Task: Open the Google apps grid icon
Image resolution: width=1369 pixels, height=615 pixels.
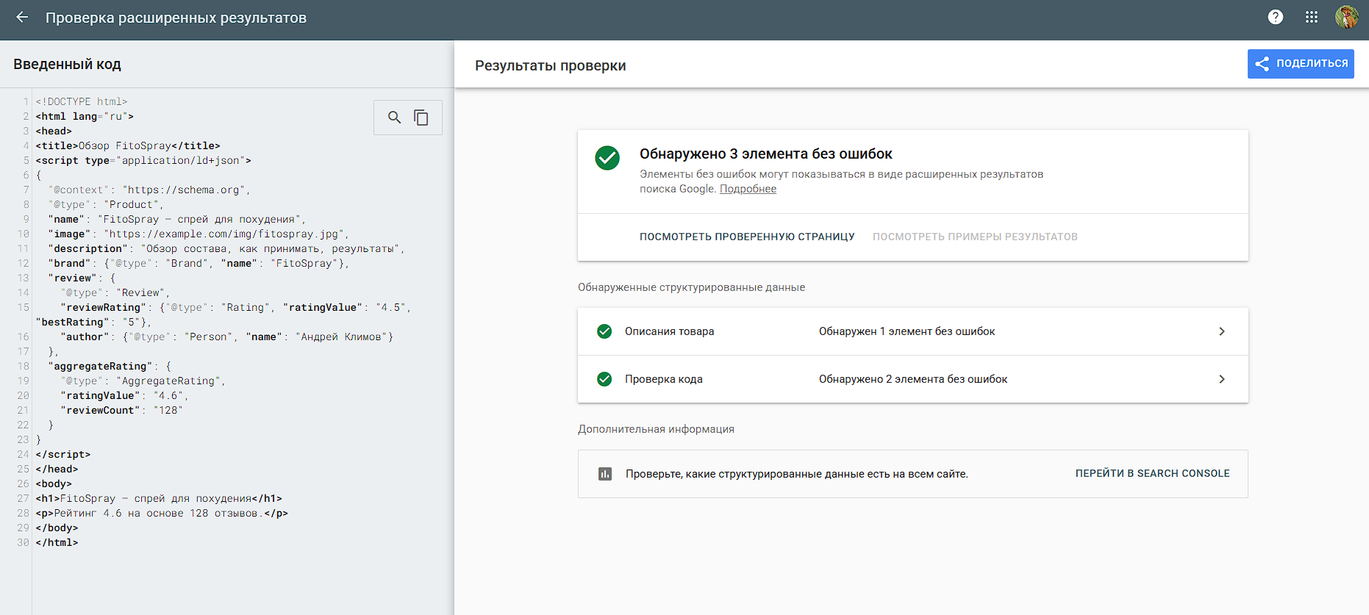Action: click(1312, 17)
